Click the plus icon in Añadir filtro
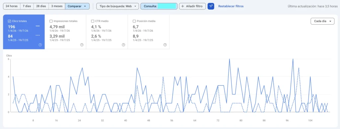The image size is (340, 129). click(x=183, y=6)
